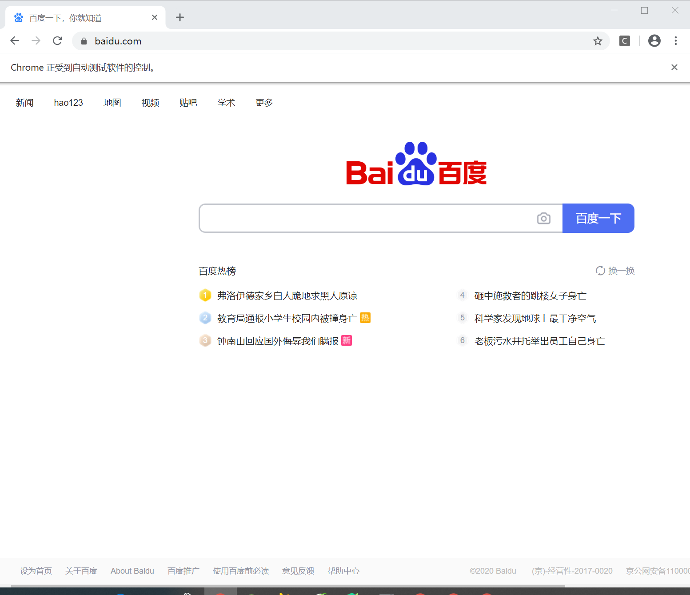Screen dimensions: 690x595
Task: Open the 学术 navigation link
Action: pos(226,103)
